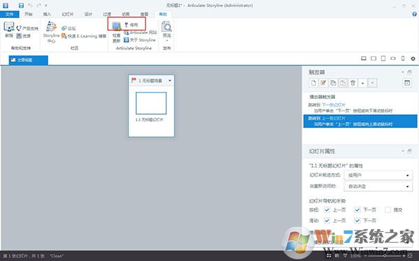The image size is (419, 261).
Task: Create a new trigger with the blank page icon
Action: point(314,83)
